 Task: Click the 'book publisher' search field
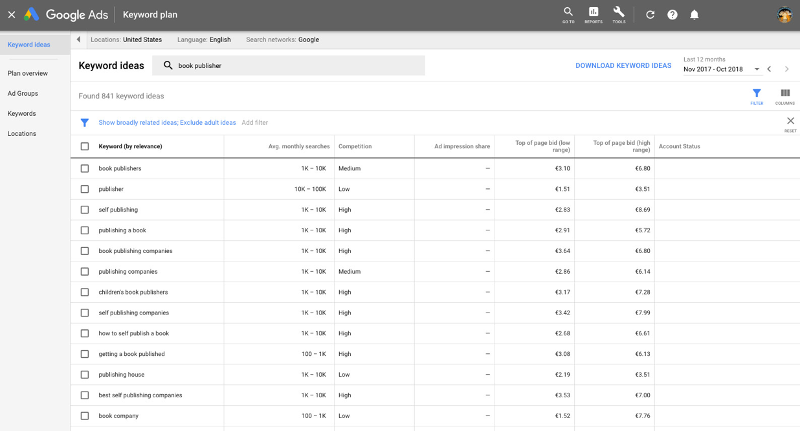coord(298,65)
